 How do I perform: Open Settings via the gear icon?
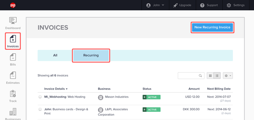229,5
